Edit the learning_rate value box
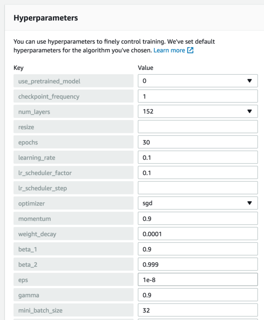264x320 pixels. (198, 157)
